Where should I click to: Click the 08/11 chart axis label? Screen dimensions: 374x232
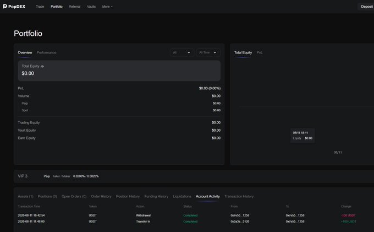pos(338,153)
